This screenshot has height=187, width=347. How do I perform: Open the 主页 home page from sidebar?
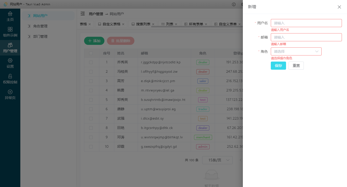tap(10, 16)
